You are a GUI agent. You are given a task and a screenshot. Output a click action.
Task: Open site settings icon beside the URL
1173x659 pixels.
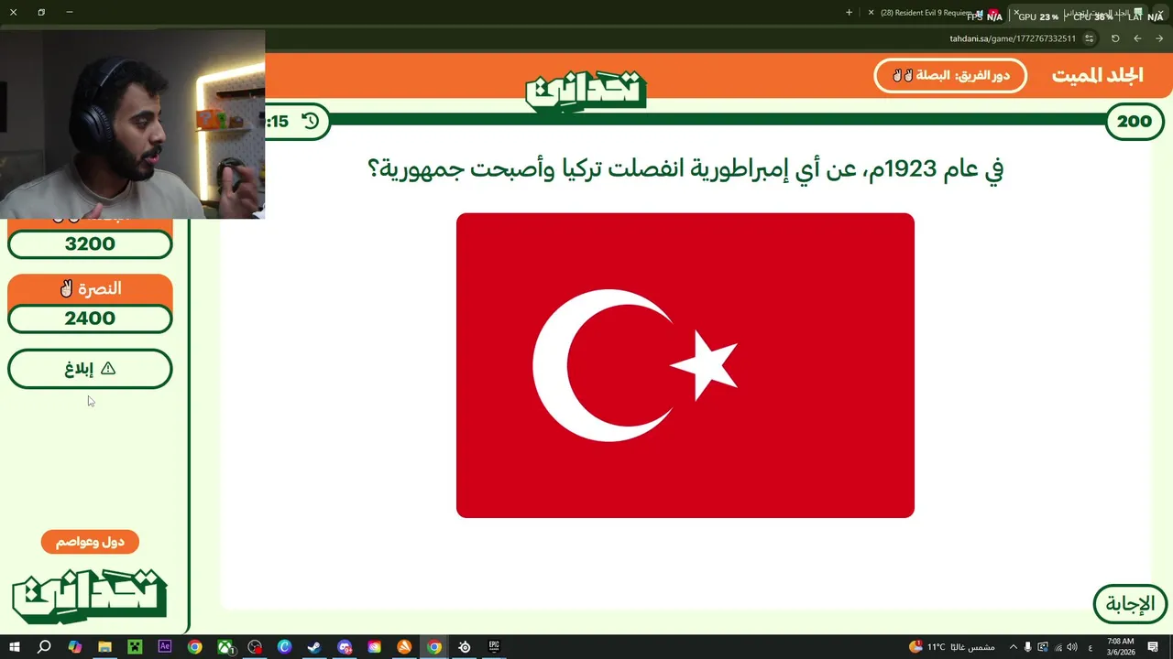(1089, 38)
